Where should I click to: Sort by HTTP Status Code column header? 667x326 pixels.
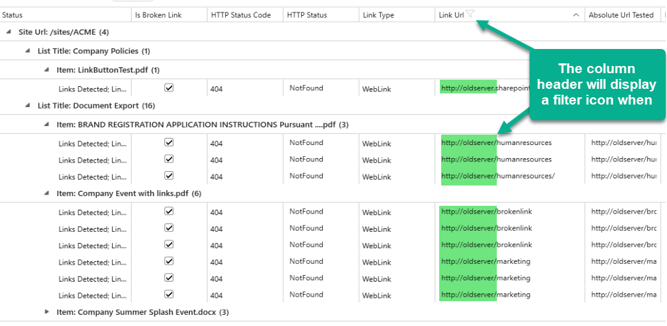point(245,15)
